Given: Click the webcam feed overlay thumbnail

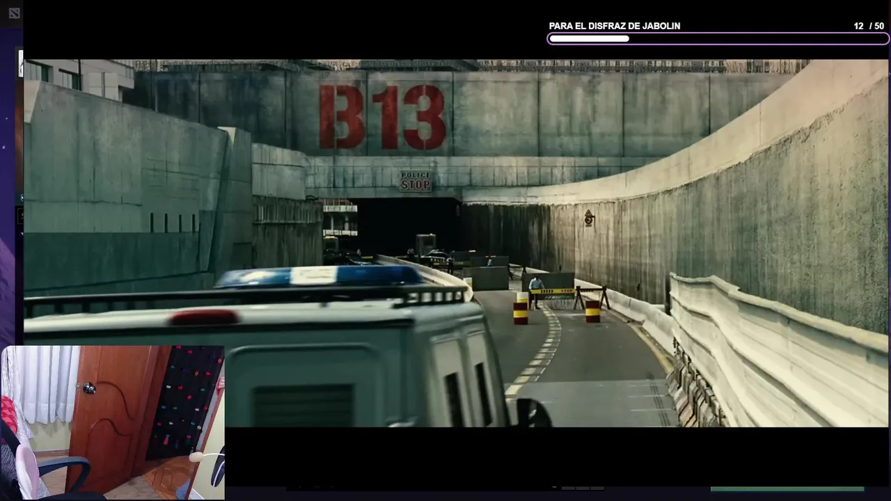Looking at the screenshot, I should click(113, 422).
